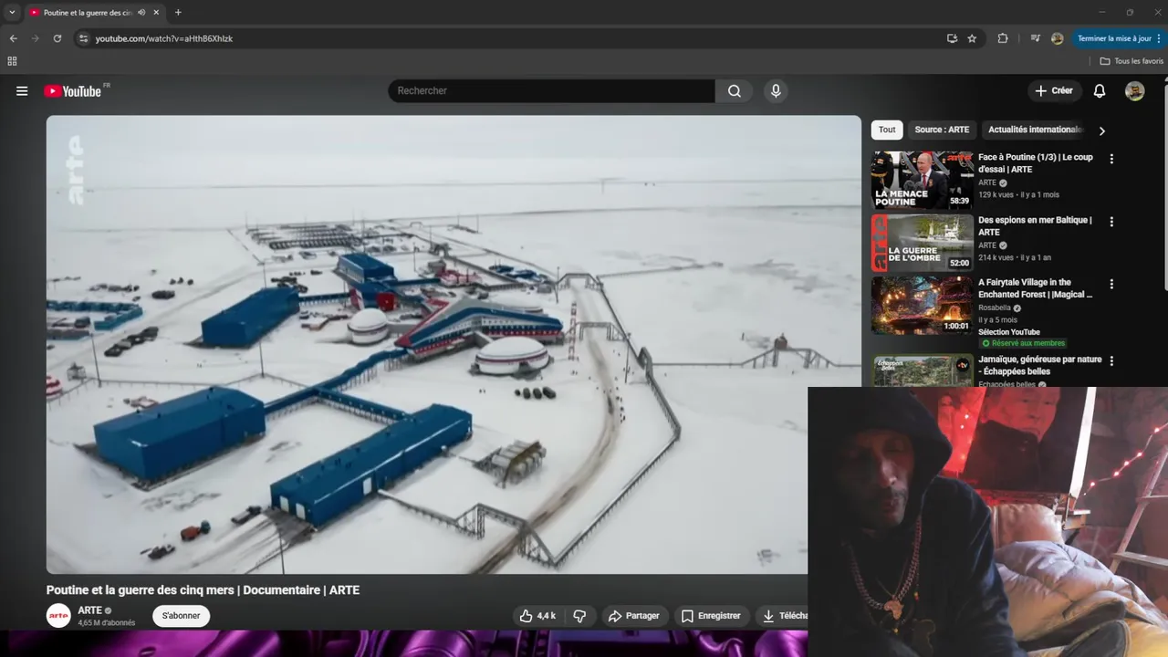Pause the video by clicking the player
This screenshot has width=1168, height=657.
point(454,344)
